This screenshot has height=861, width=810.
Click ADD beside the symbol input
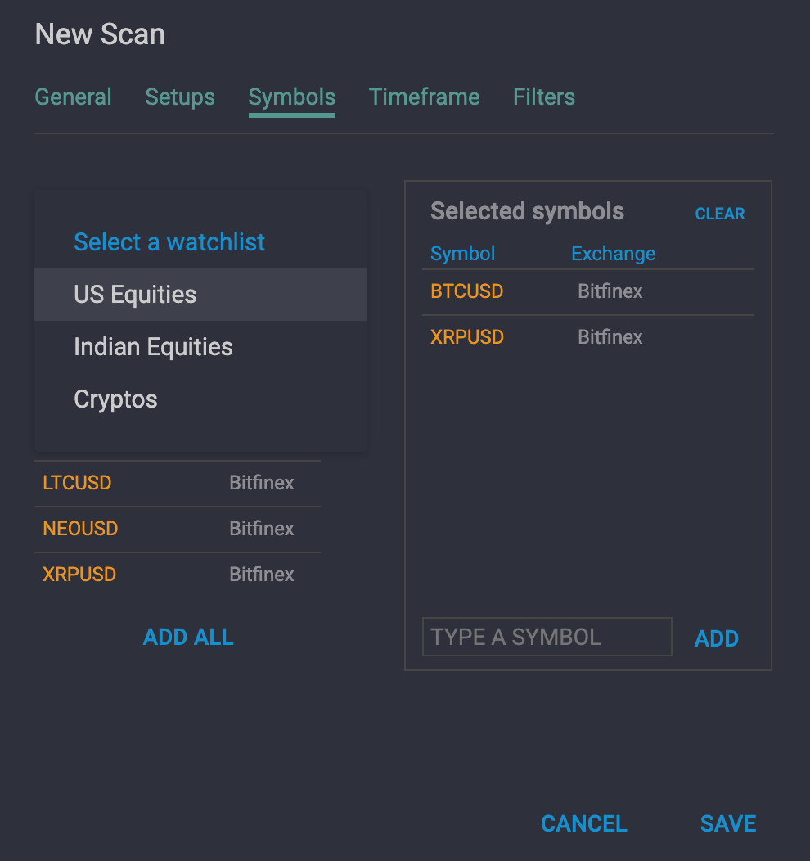click(x=716, y=638)
